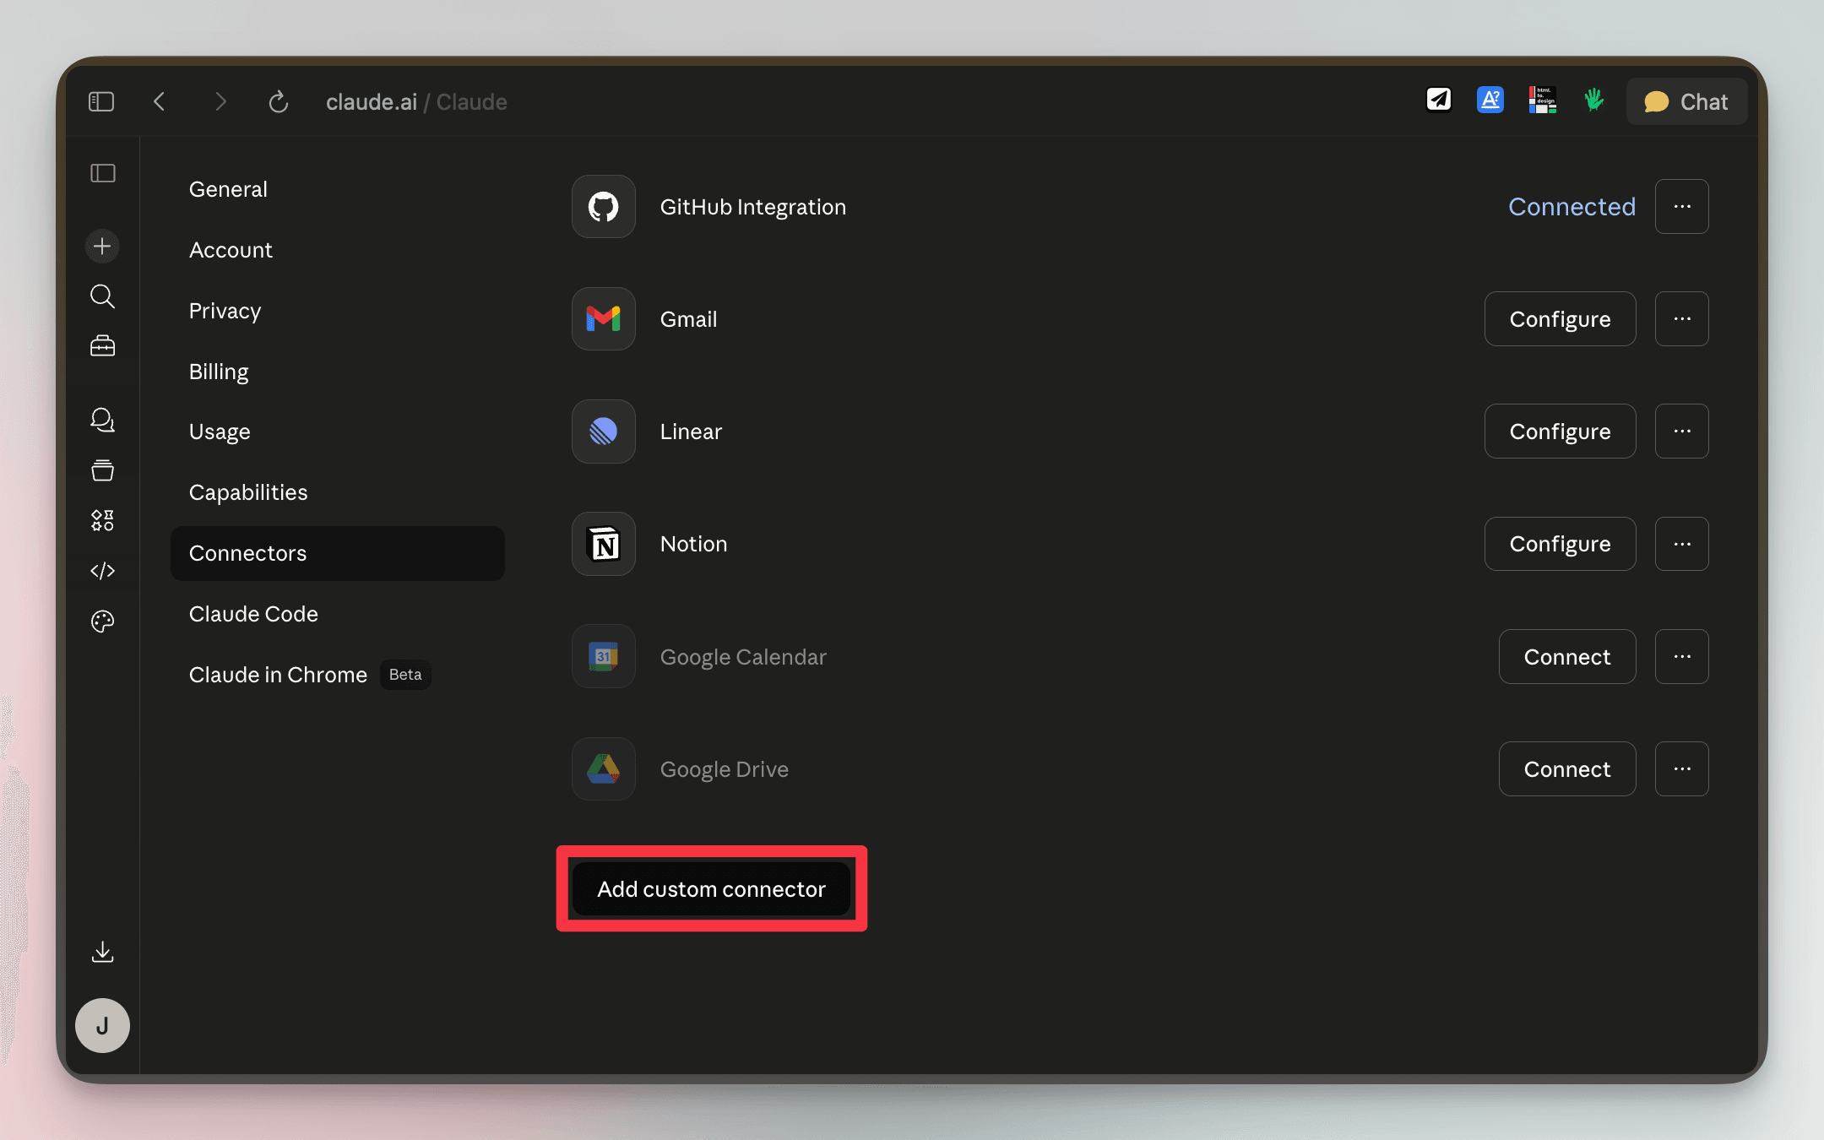
Task: Open Billing settings section
Action: coord(338,372)
